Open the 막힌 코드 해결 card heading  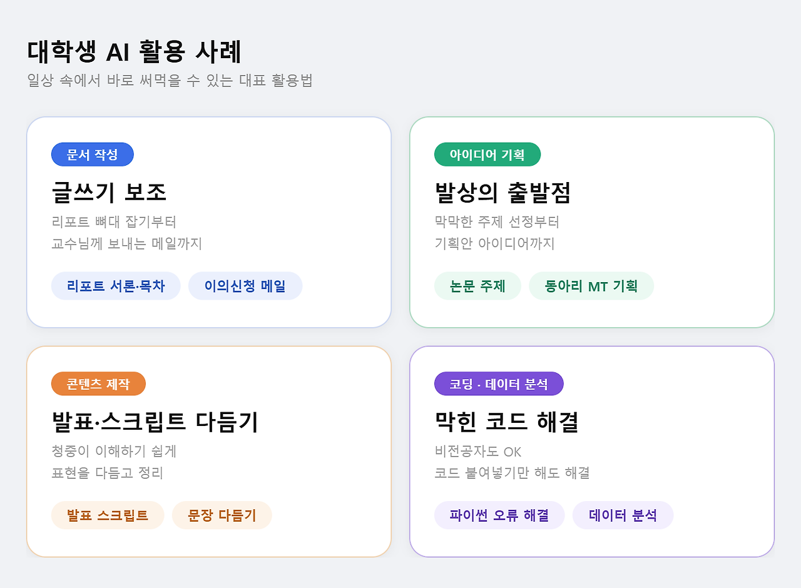506,422
